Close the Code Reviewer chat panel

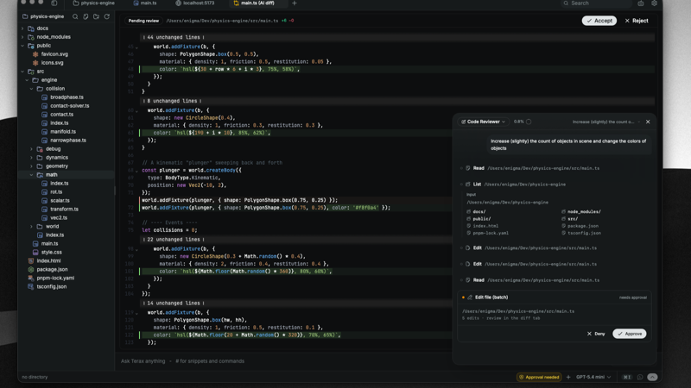(648, 122)
